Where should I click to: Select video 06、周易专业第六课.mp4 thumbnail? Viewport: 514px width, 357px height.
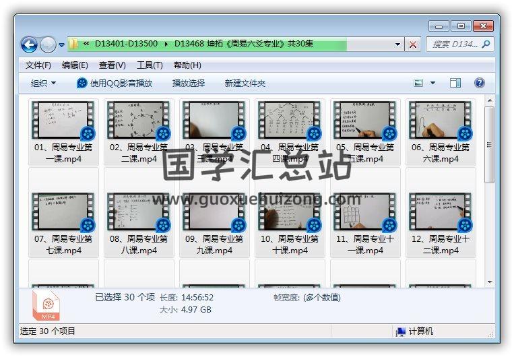pyautogui.click(x=441, y=121)
